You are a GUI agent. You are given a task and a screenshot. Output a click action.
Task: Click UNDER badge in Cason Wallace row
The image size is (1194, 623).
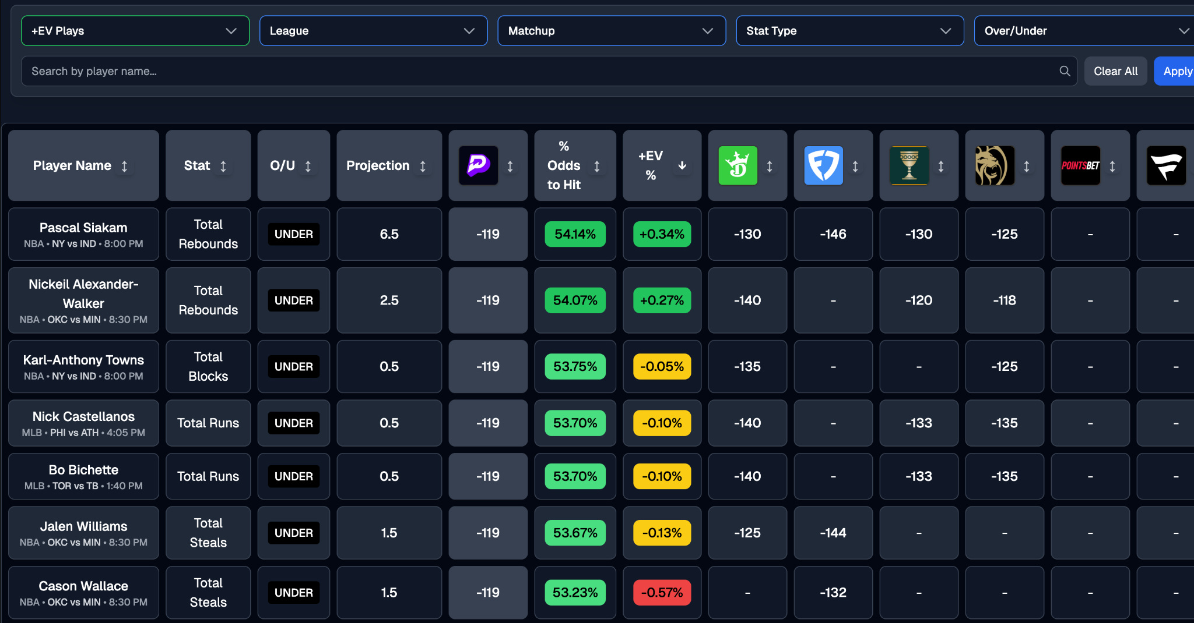[294, 593]
